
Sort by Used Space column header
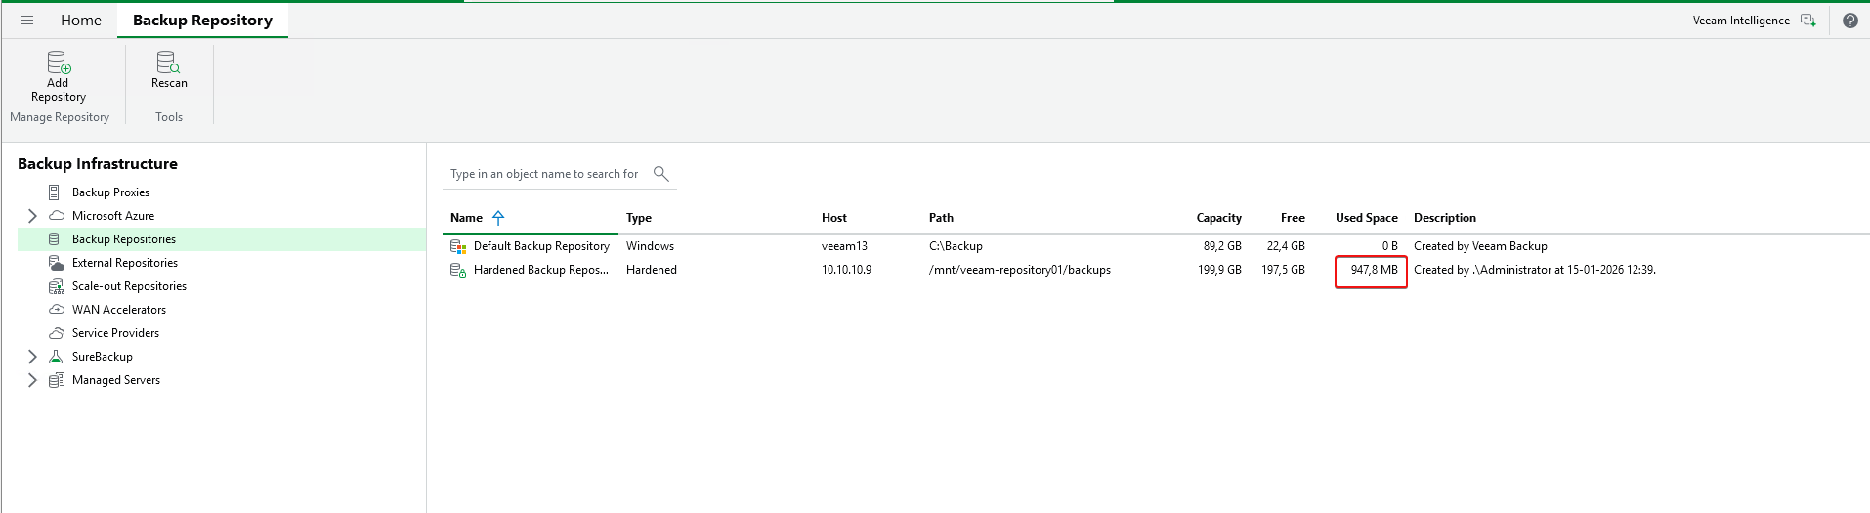[1366, 218]
